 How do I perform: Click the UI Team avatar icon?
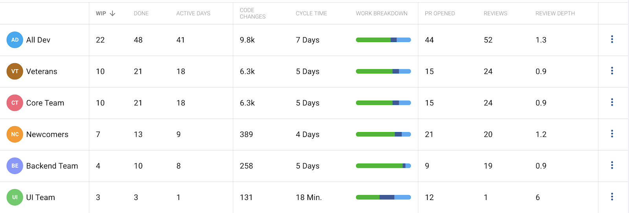(15, 197)
